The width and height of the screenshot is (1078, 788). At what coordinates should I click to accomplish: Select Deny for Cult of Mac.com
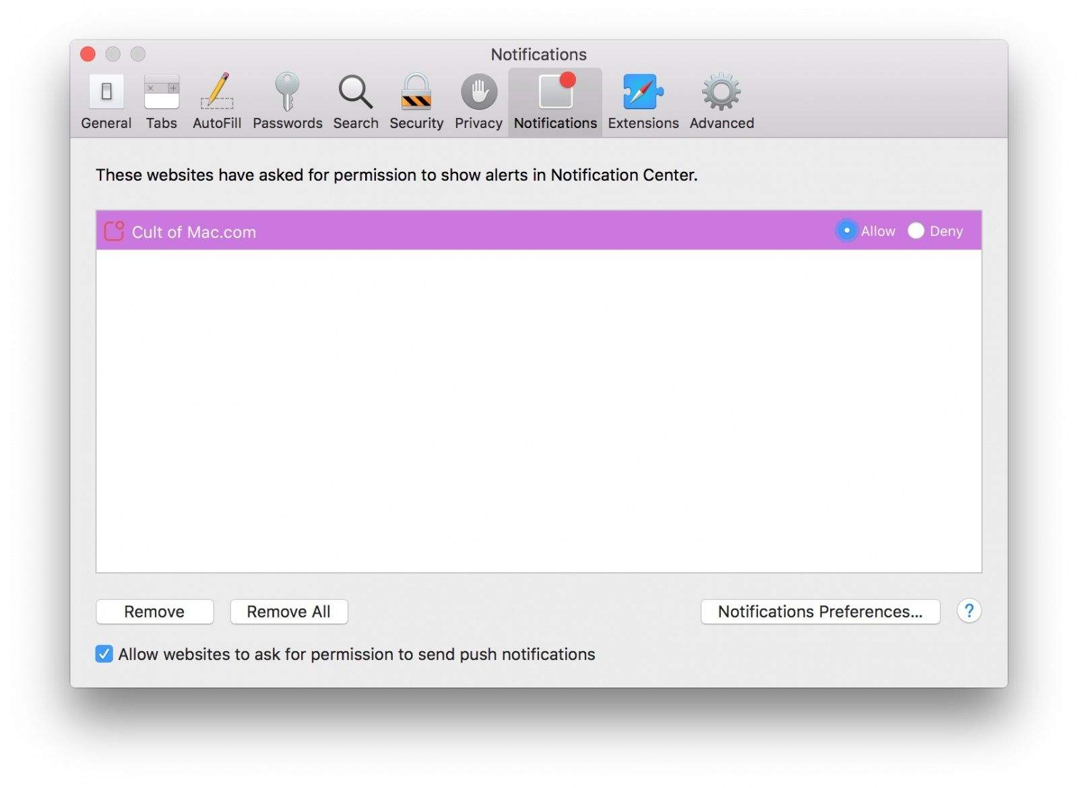[916, 231]
